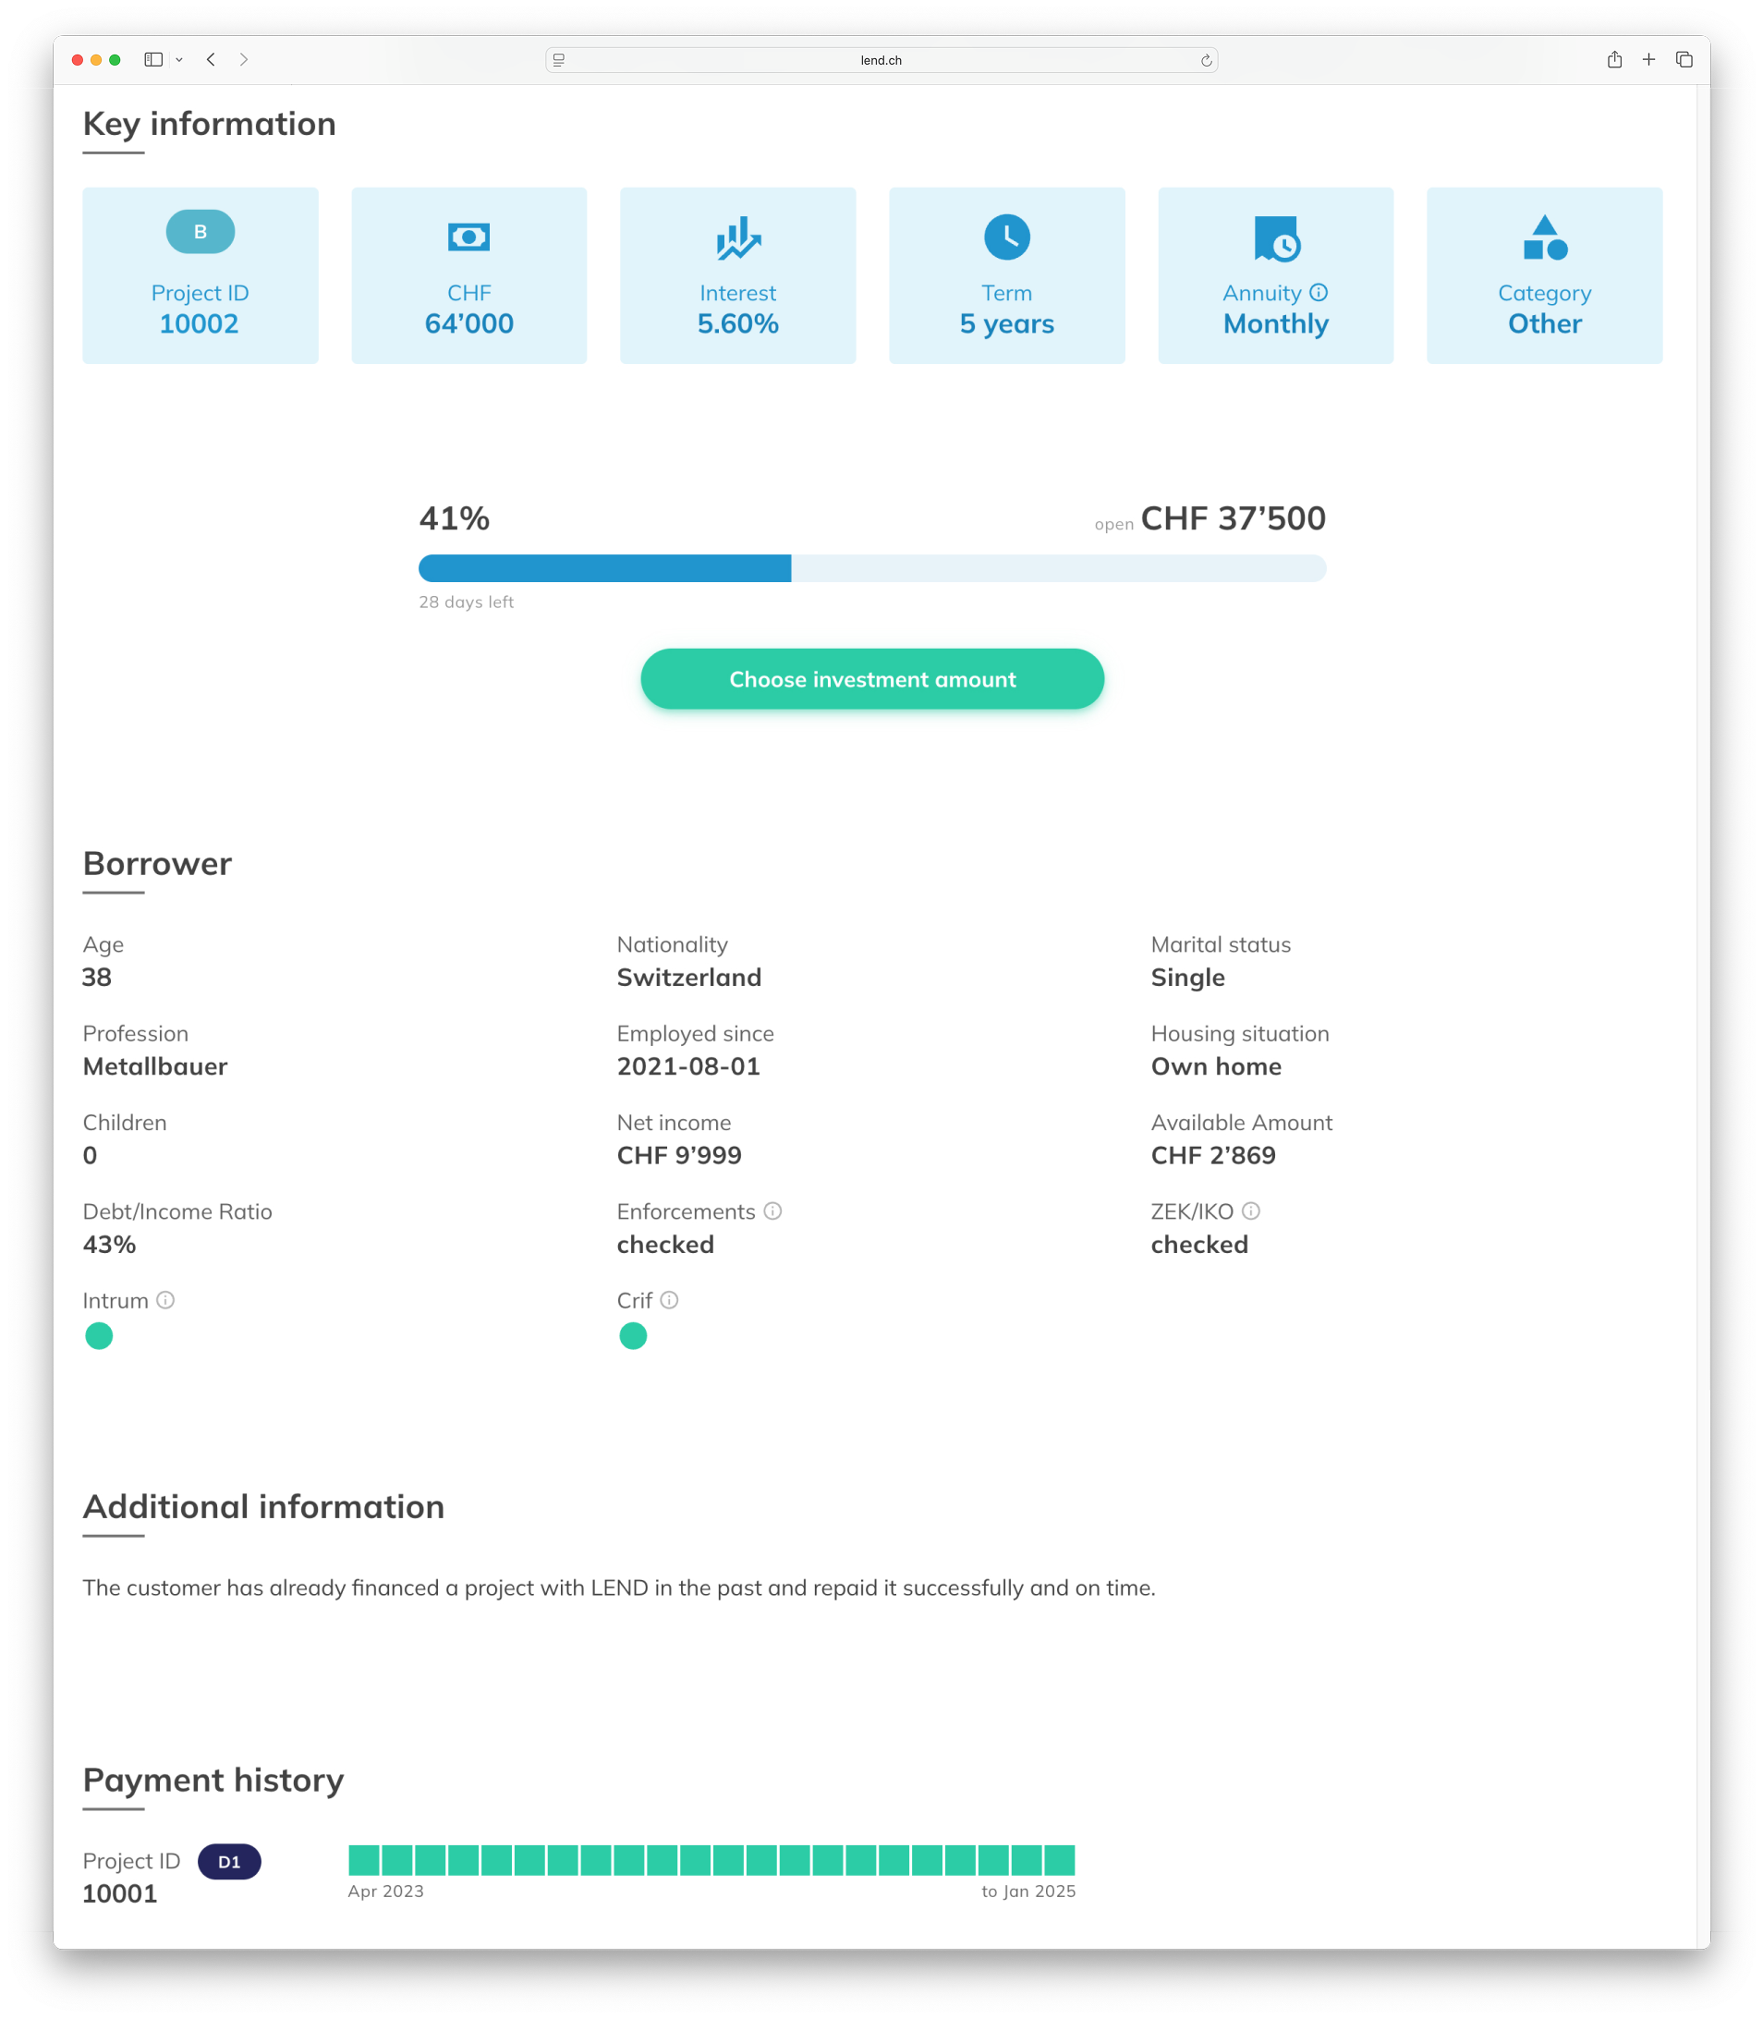This screenshot has width=1763, height=2019.
Task: Open the ZEK/IKO info icon
Action: (x=1250, y=1211)
